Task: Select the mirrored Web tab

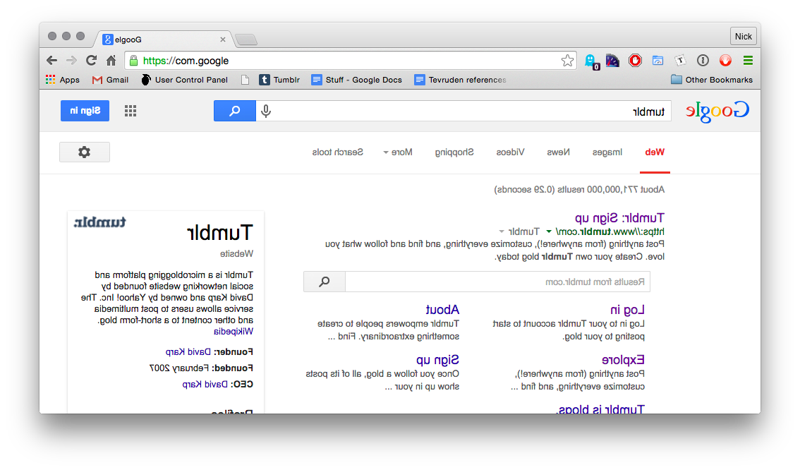Action: click(x=655, y=152)
